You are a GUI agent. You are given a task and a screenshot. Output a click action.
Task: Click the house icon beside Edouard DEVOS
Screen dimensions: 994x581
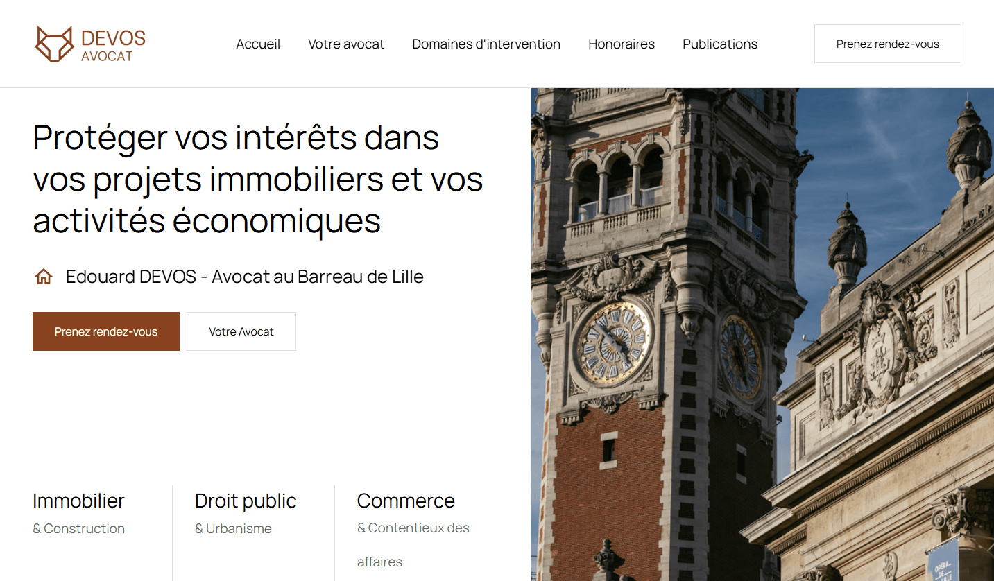tap(44, 277)
